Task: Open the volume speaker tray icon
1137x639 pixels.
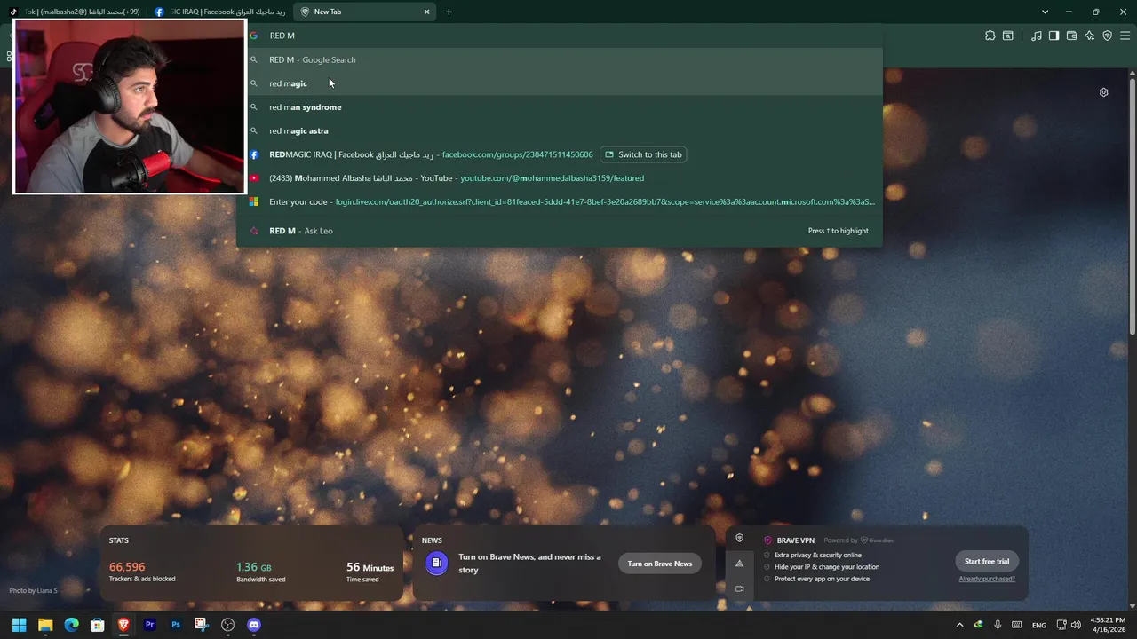Action: point(1076,625)
